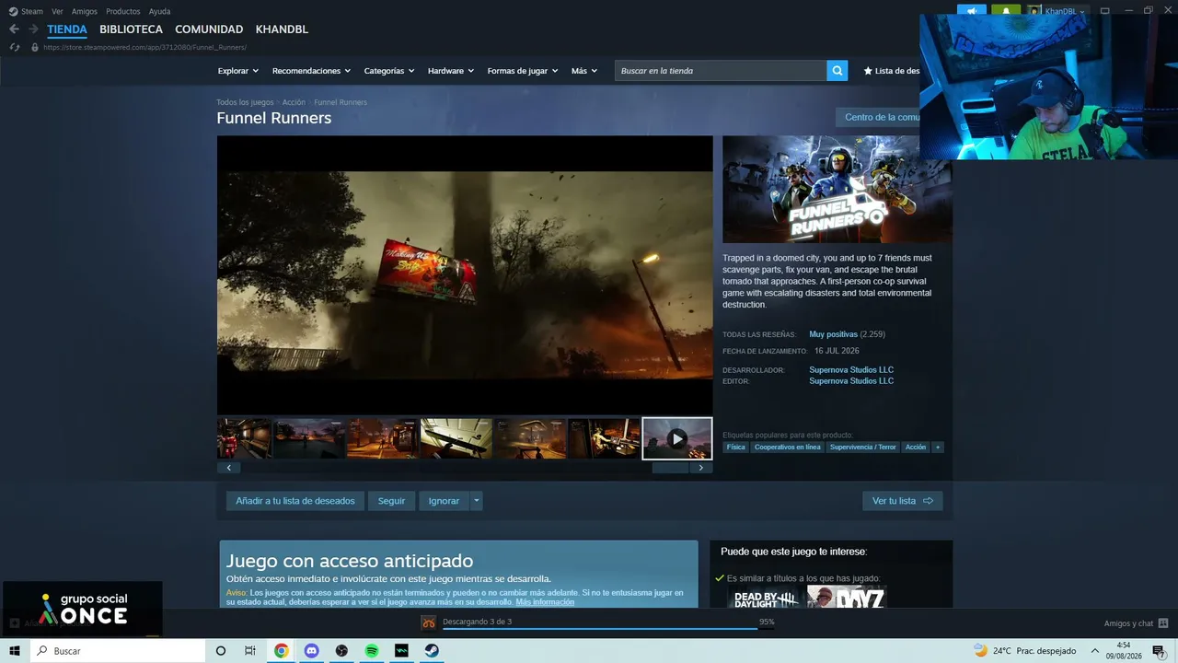Switch to the TIENDA tab
The height and width of the screenshot is (663, 1178).
67,29
